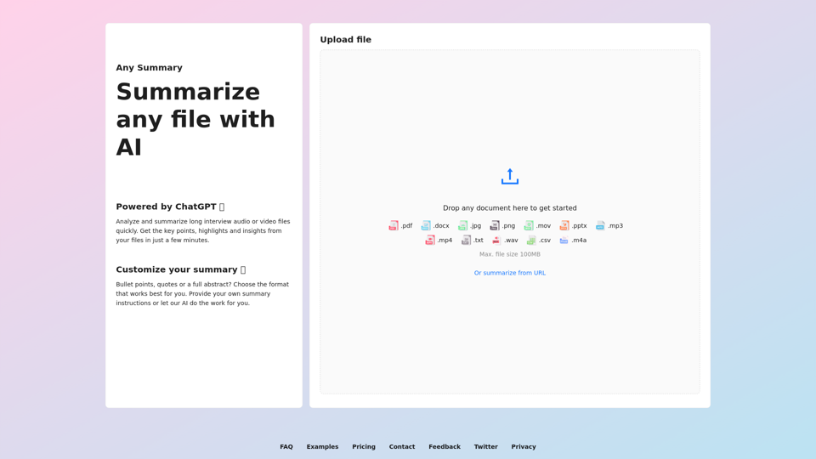Open the Pricing footer link
This screenshot has width=816, height=459.
[x=363, y=446]
